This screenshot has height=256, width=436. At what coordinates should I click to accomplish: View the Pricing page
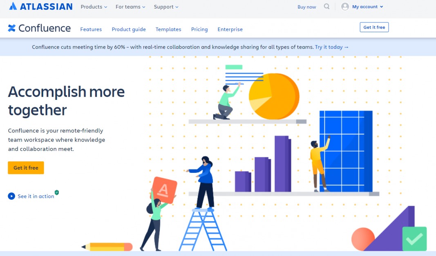(x=199, y=29)
